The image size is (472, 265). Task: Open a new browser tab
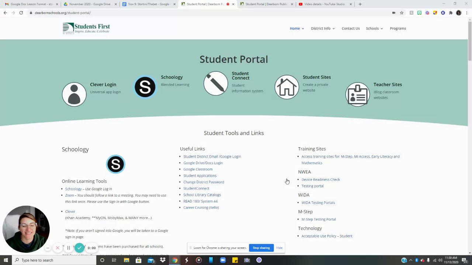[360, 4]
